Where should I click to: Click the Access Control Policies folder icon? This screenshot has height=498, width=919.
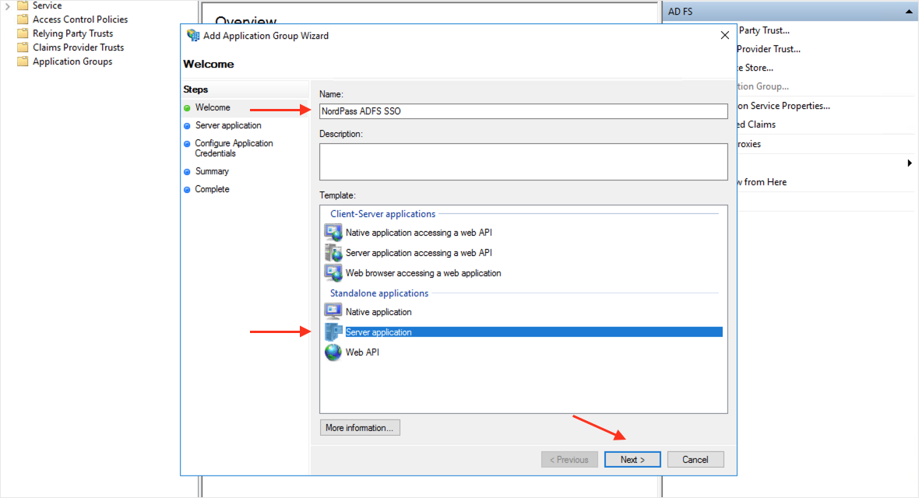[23, 19]
